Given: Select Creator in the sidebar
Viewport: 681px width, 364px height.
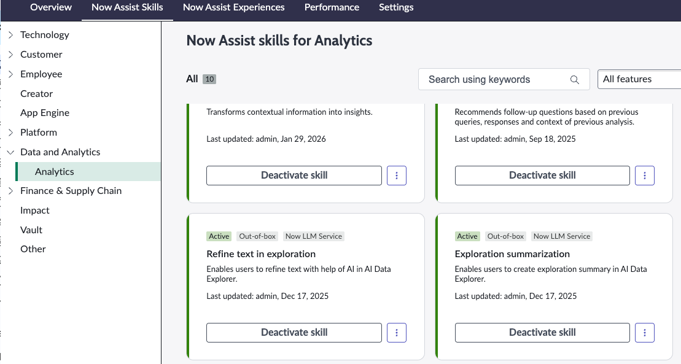Looking at the screenshot, I should pos(36,94).
